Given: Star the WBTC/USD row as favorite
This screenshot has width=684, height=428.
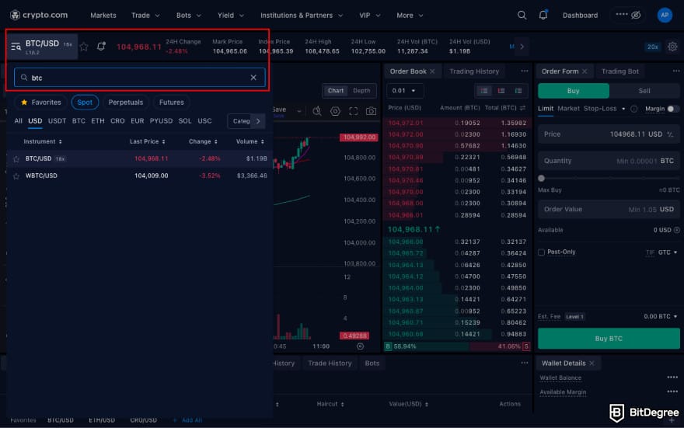Looking at the screenshot, I should [16, 176].
